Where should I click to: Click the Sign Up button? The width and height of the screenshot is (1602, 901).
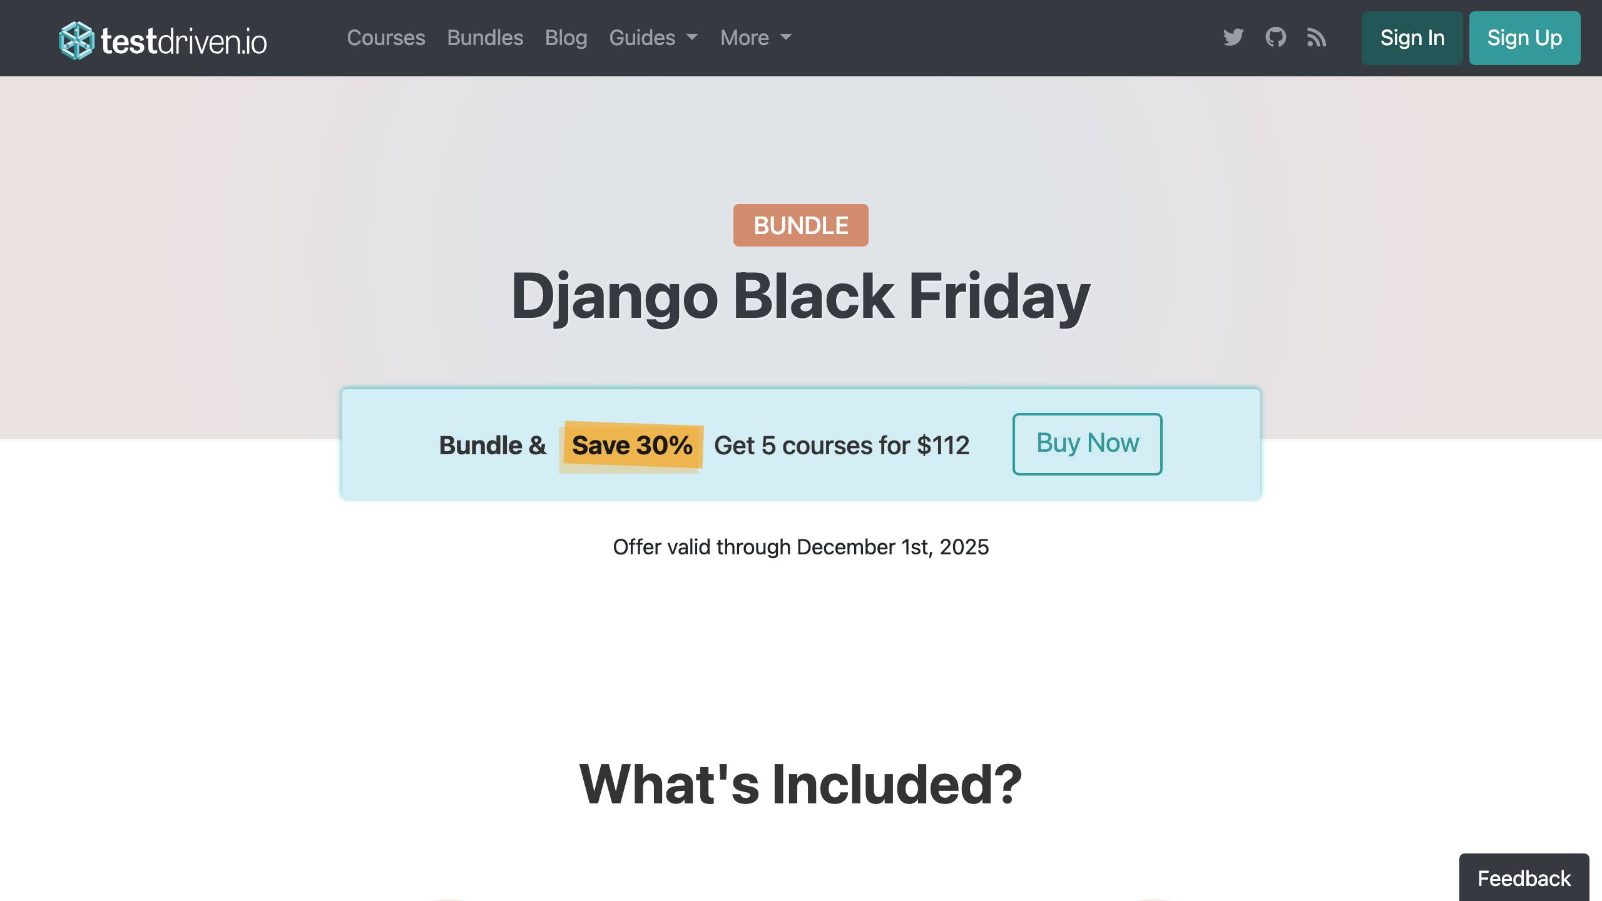pos(1524,38)
